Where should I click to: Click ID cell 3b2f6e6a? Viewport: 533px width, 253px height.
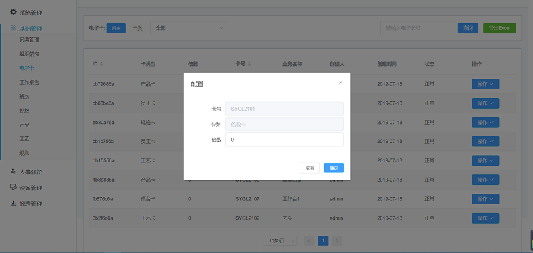(103, 218)
